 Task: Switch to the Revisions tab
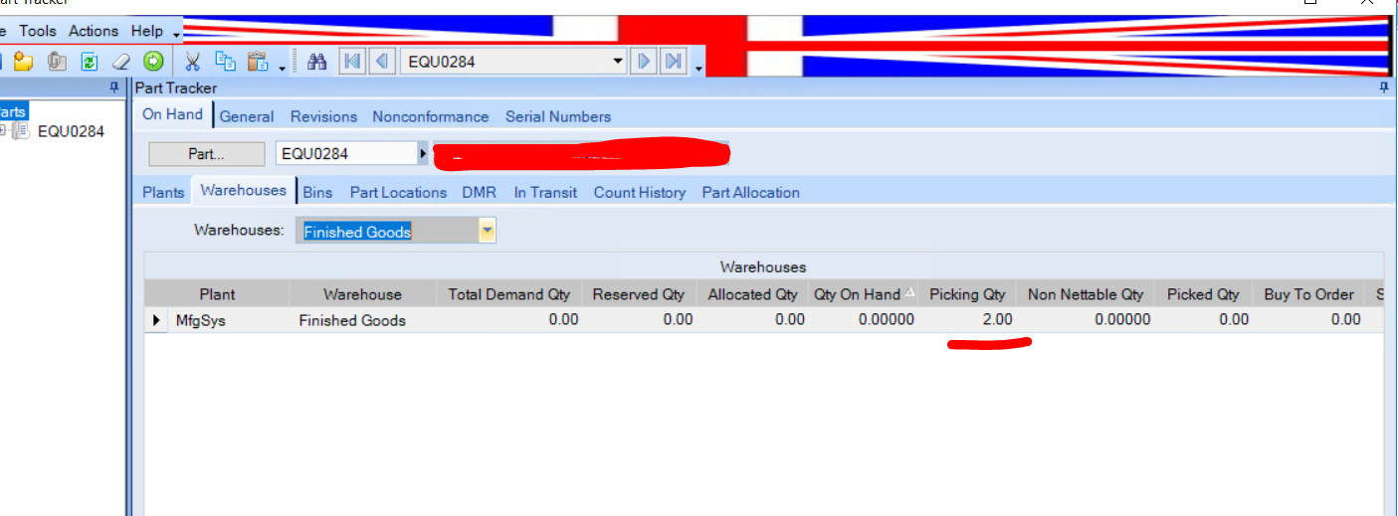(323, 116)
